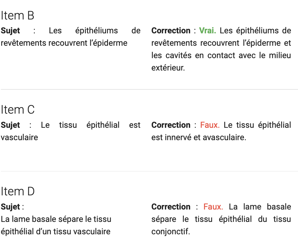Image resolution: width=298 pixels, height=252 pixels.
Task: Click the bold Correction label in Item B
Action: click(x=171, y=31)
